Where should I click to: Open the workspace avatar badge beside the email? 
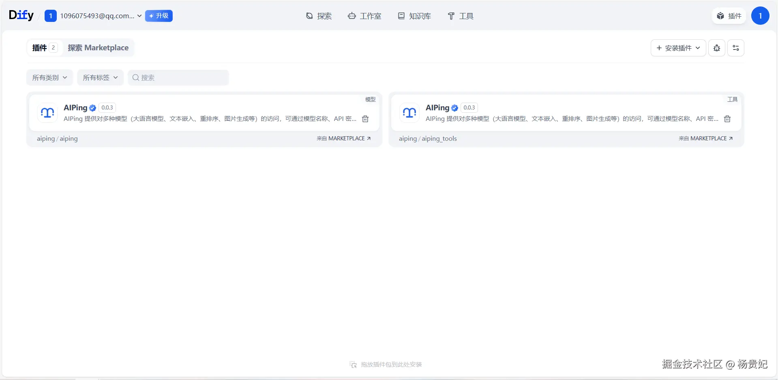(50, 16)
